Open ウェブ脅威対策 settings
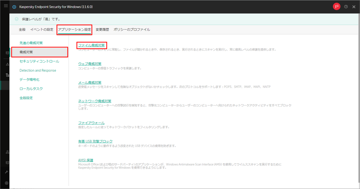Image resolution: width=360 pixels, height=189 pixels. click(89, 64)
